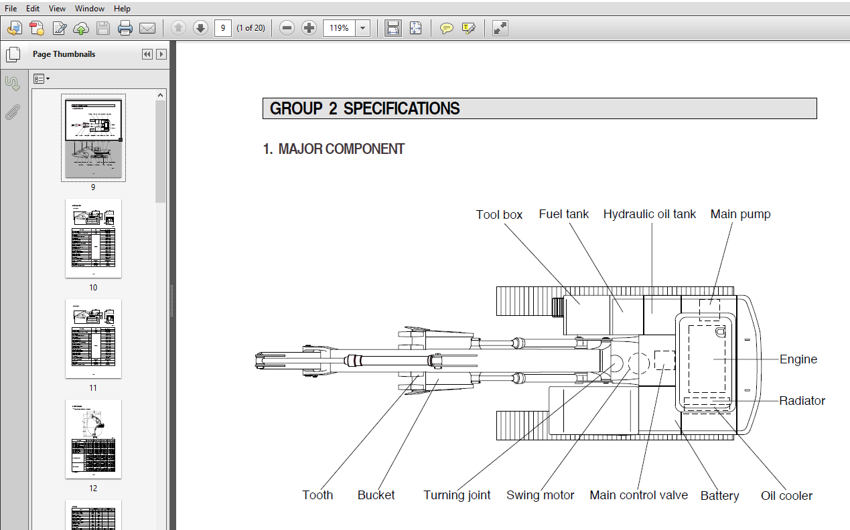Screen dimensions: 850x530
Task: Click the 'Swing motor' label
Action: coord(541,495)
